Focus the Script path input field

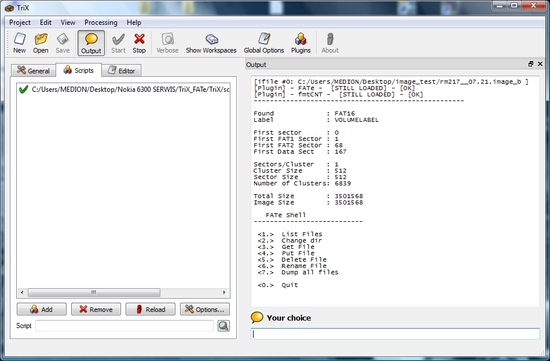[124, 326]
